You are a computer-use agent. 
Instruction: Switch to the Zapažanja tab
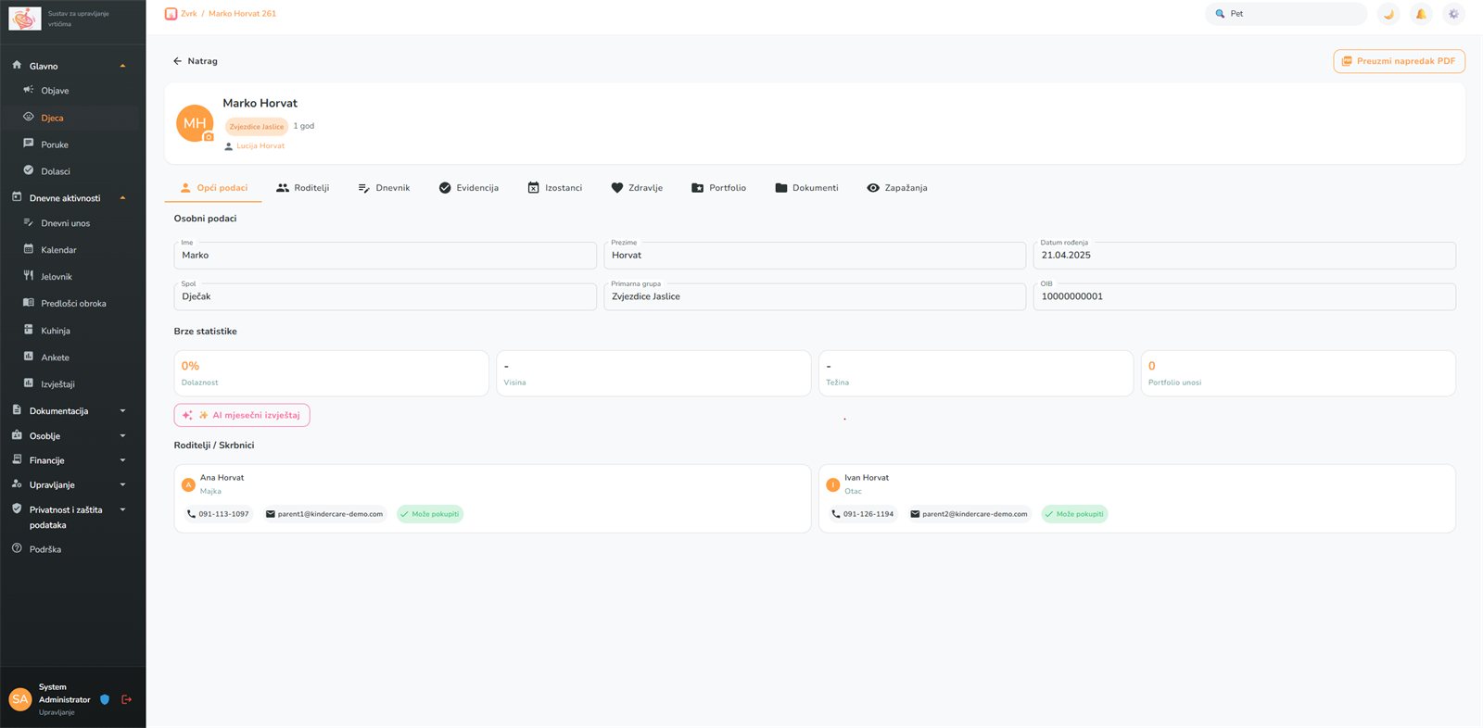point(897,188)
